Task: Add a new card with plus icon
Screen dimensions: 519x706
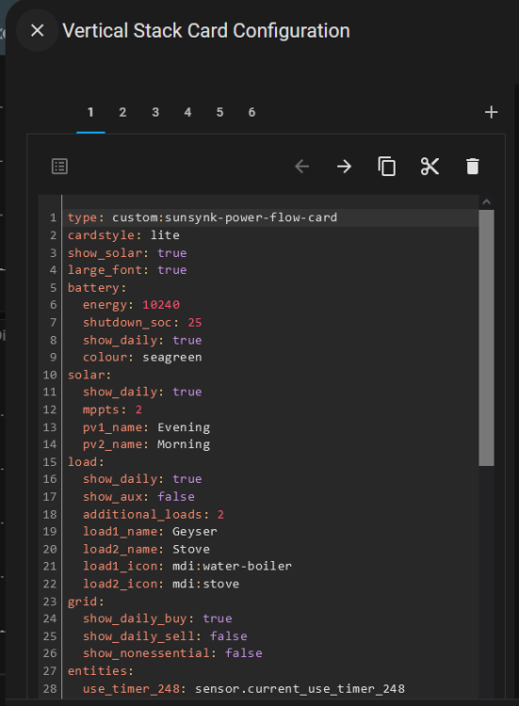Action: (491, 112)
